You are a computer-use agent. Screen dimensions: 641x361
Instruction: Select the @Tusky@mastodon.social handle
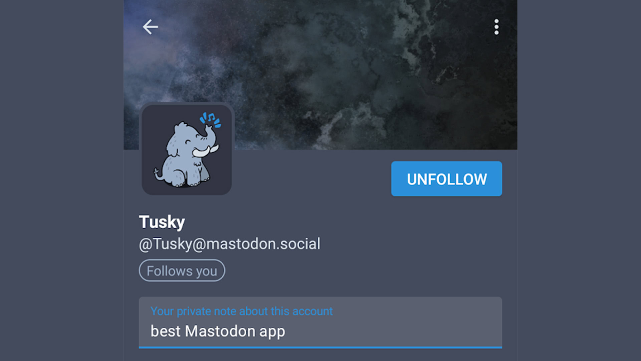tap(230, 244)
